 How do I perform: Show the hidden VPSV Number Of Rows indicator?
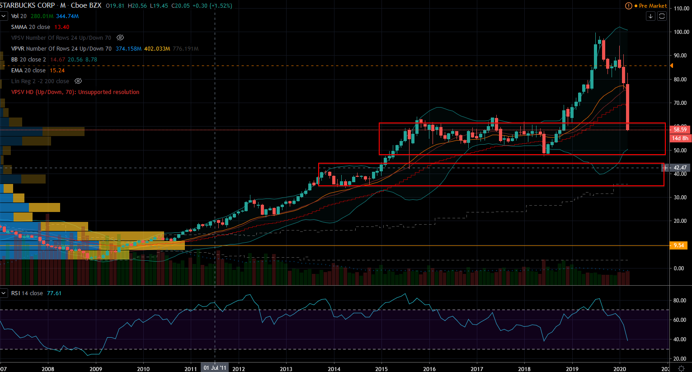pyautogui.click(x=120, y=38)
